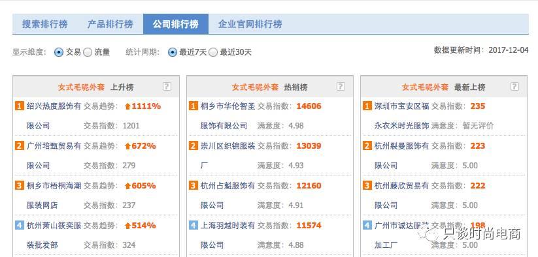
Task: Choose the 最近7天 statistics period
Action: (x=172, y=52)
